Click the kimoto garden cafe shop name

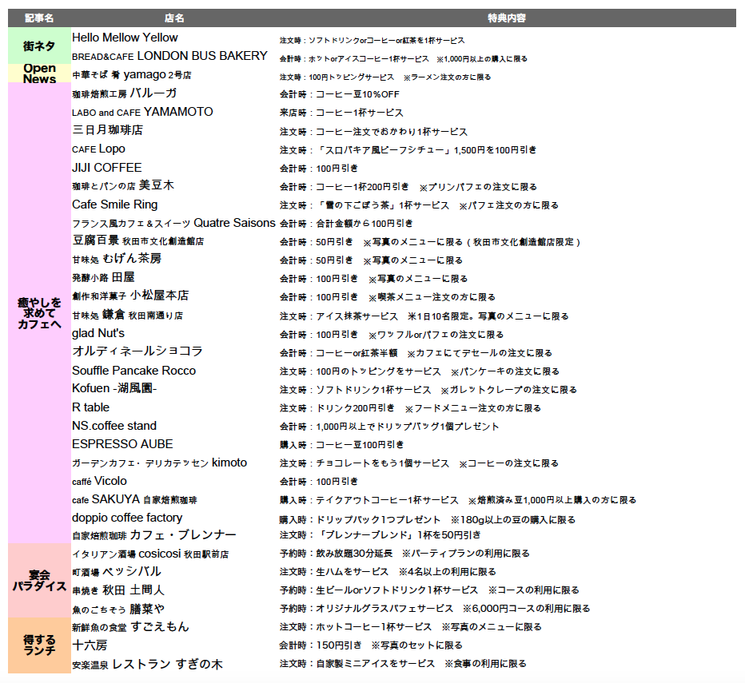160,463
